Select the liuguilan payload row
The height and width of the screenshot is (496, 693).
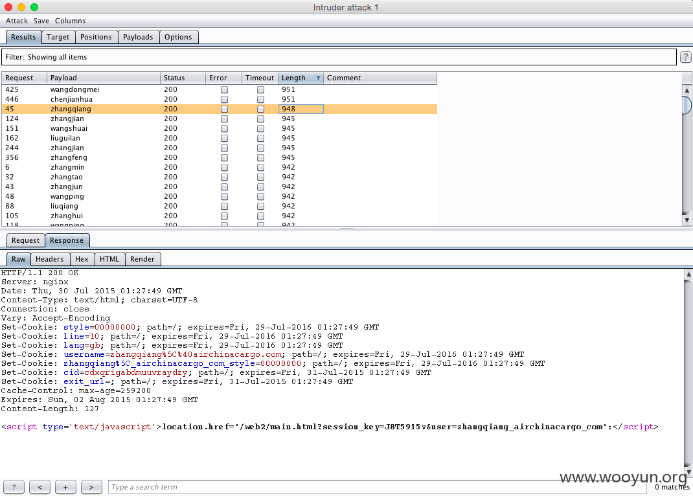219,138
